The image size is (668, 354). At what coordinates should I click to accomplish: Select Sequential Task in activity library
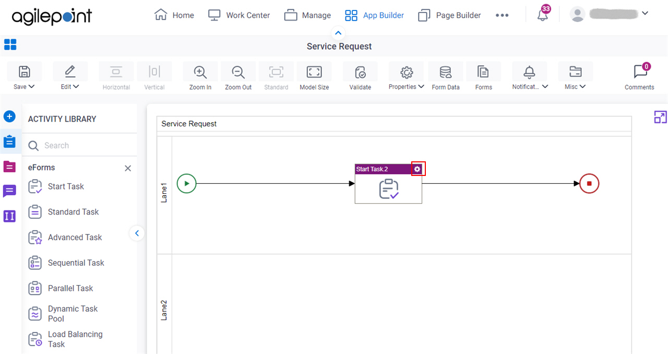coord(65,263)
